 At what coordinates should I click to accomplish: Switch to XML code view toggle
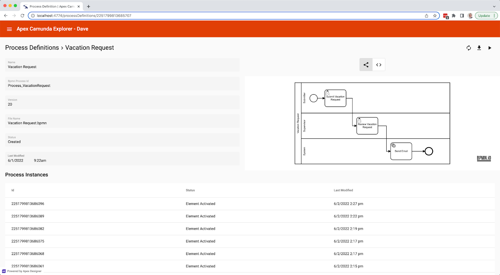[379, 65]
